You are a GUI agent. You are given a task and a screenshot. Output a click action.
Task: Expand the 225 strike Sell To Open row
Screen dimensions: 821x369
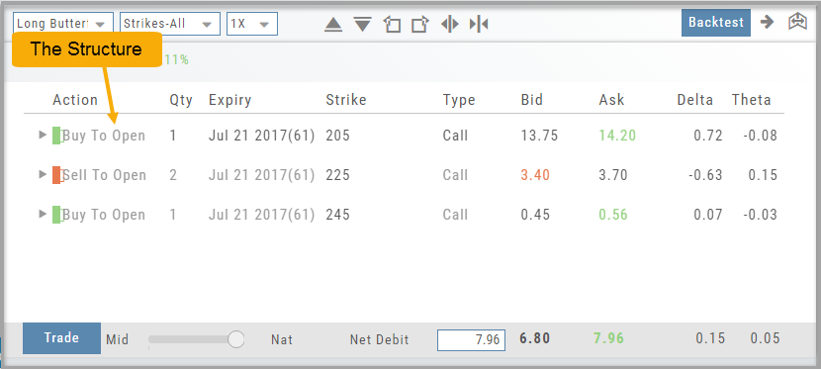click(43, 174)
